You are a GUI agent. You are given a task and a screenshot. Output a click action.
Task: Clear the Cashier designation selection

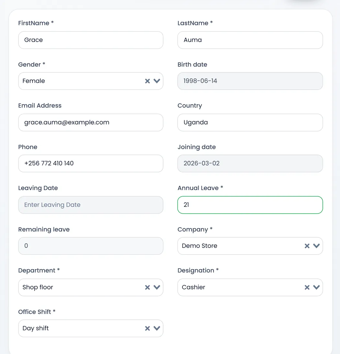tap(307, 287)
